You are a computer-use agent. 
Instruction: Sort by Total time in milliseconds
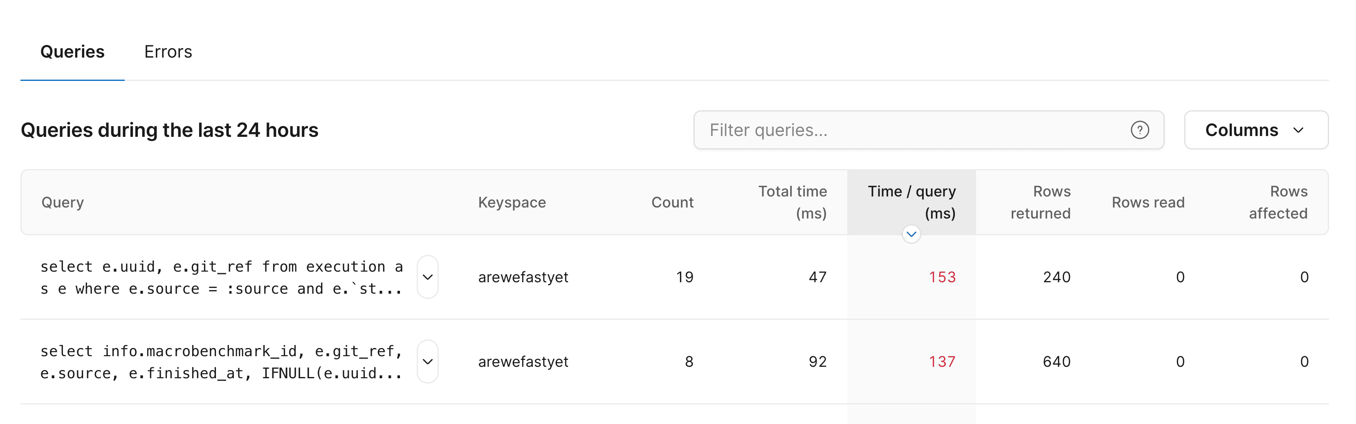tap(792, 202)
